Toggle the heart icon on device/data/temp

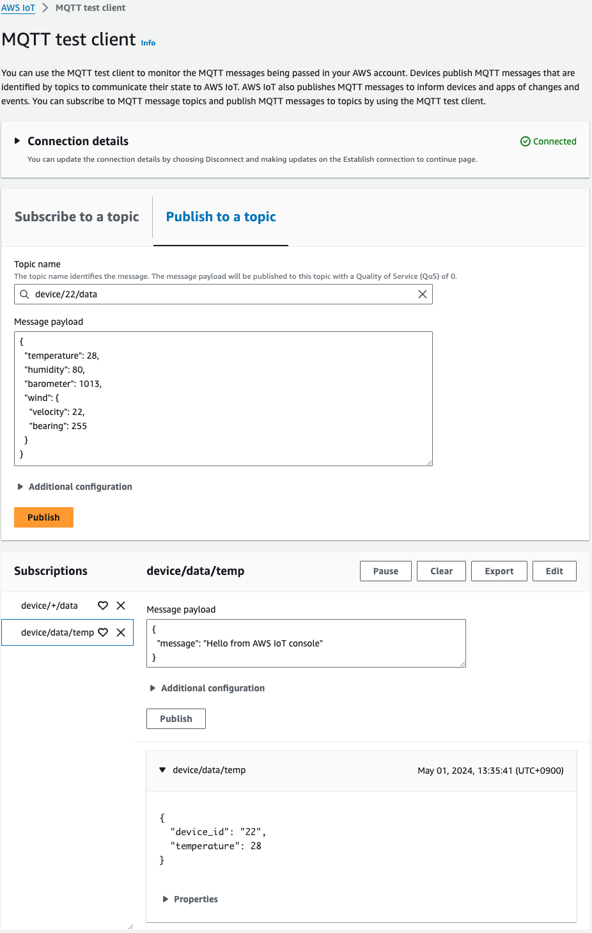[103, 632]
